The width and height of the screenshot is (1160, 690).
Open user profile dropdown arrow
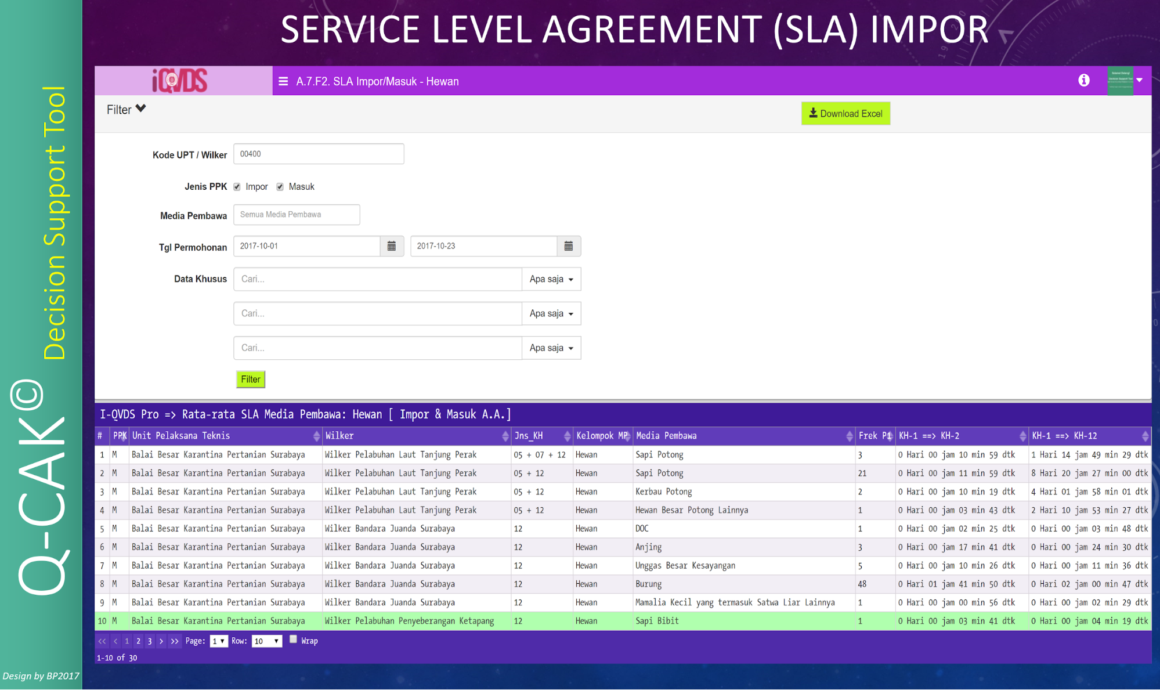pos(1140,80)
